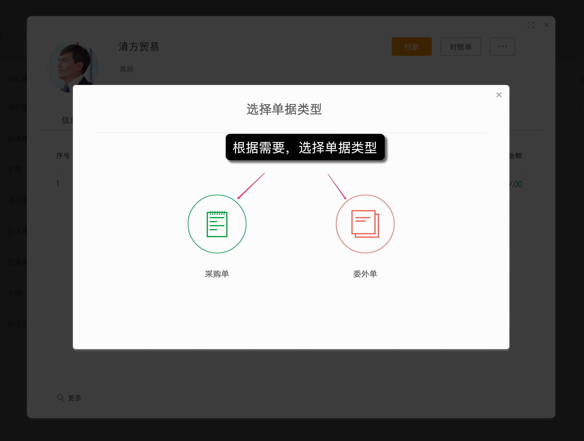The width and height of the screenshot is (584, 441).
Task: Close the 清方贸易 detail window
Action: [x=546, y=25]
